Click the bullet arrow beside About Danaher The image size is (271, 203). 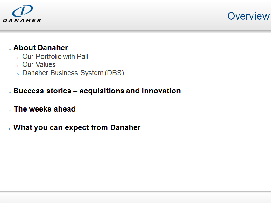click(x=10, y=49)
